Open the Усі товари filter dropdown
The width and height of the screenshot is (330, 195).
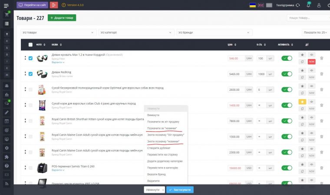pos(59,33)
